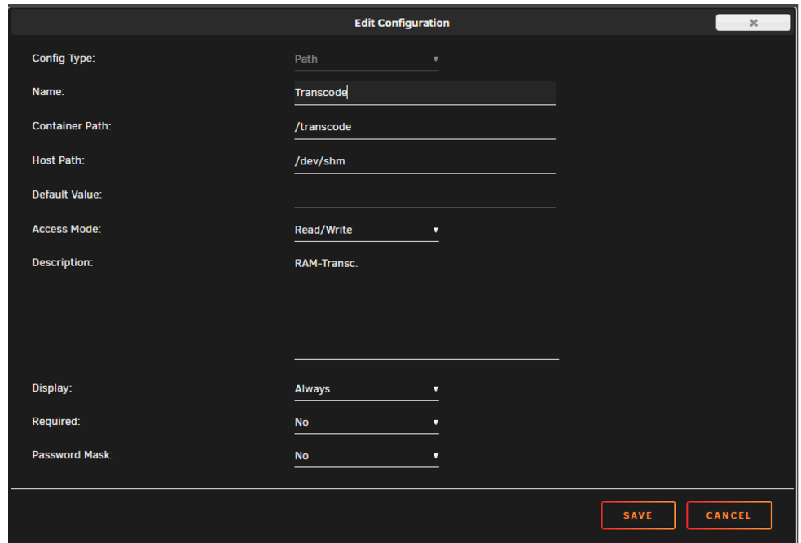The height and width of the screenshot is (543, 801).
Task: Click the Password Mask label
Action: [x=72, y=455]
